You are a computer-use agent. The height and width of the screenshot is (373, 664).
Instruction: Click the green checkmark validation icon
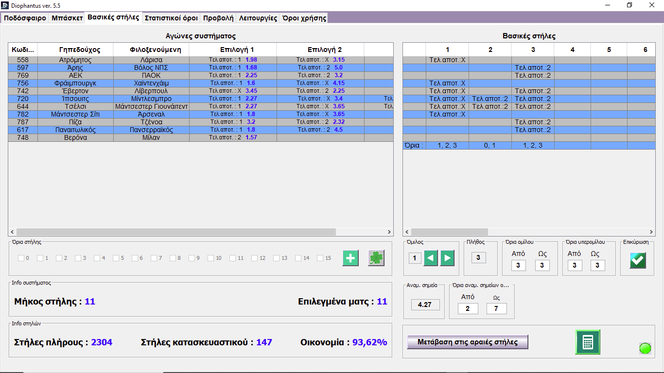point(638,260)
